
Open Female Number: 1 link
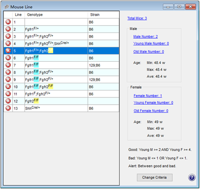click(148, 96)
